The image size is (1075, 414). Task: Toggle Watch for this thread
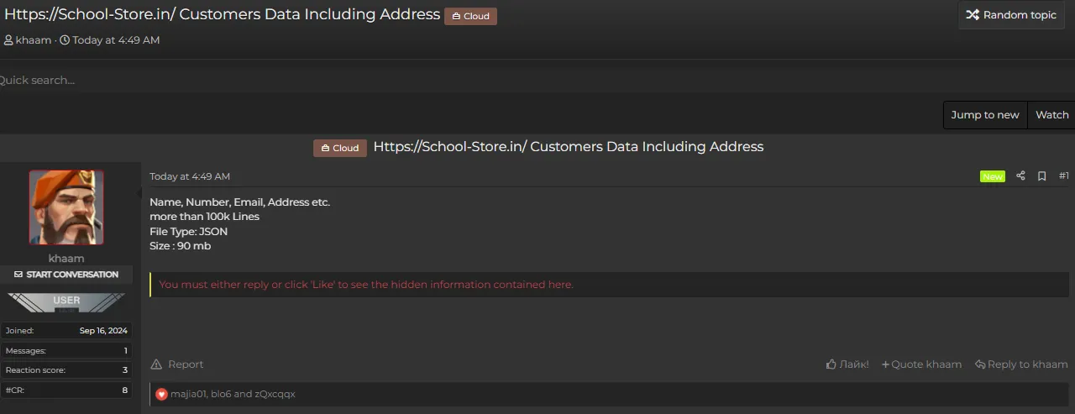point(1051,115)
